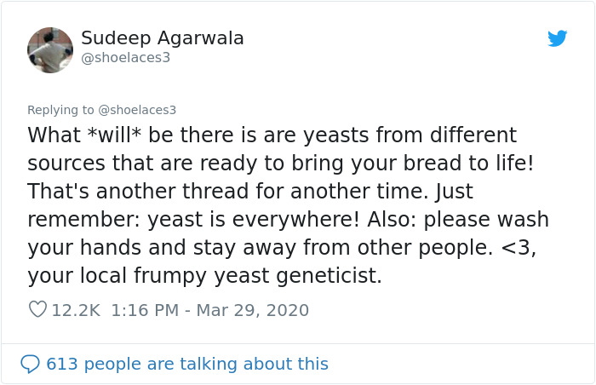
Task: Like the tweet with the heart icon
Action: pyautogui.click(x=37, y=310)
